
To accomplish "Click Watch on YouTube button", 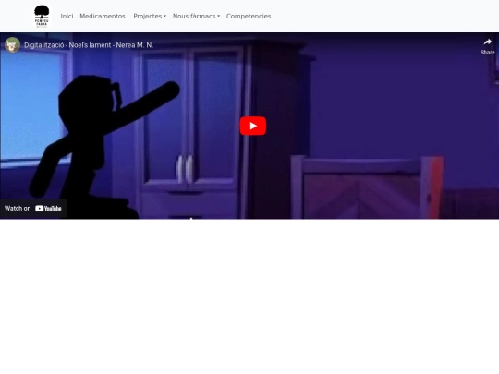I will [x=33, y=209].
